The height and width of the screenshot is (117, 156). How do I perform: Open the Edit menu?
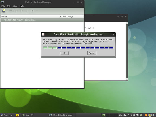click(9, 6)
